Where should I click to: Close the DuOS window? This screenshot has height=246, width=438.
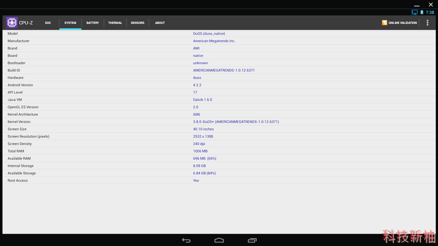[431, 4]
